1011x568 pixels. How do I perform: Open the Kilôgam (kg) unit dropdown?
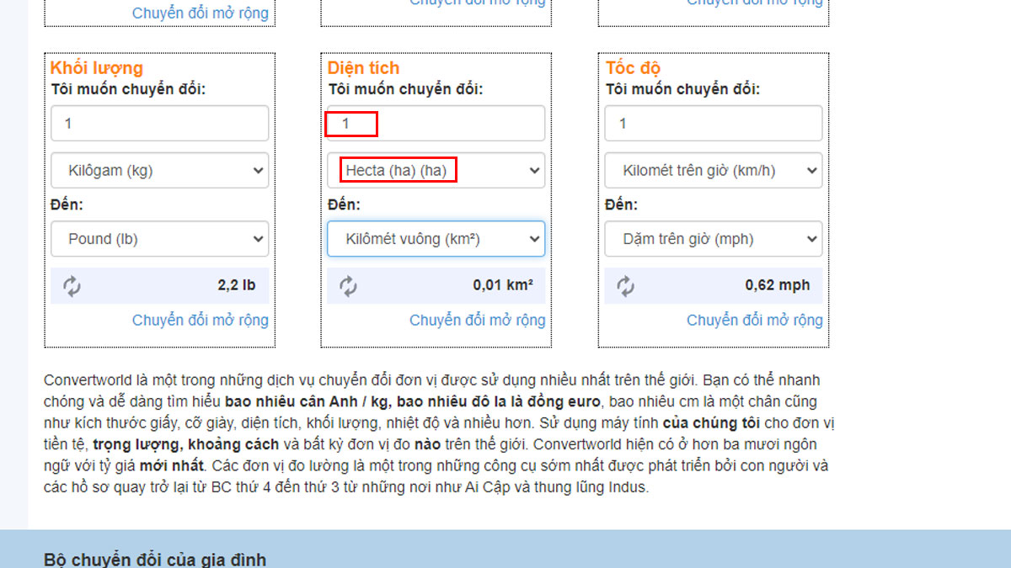point(159,170)
